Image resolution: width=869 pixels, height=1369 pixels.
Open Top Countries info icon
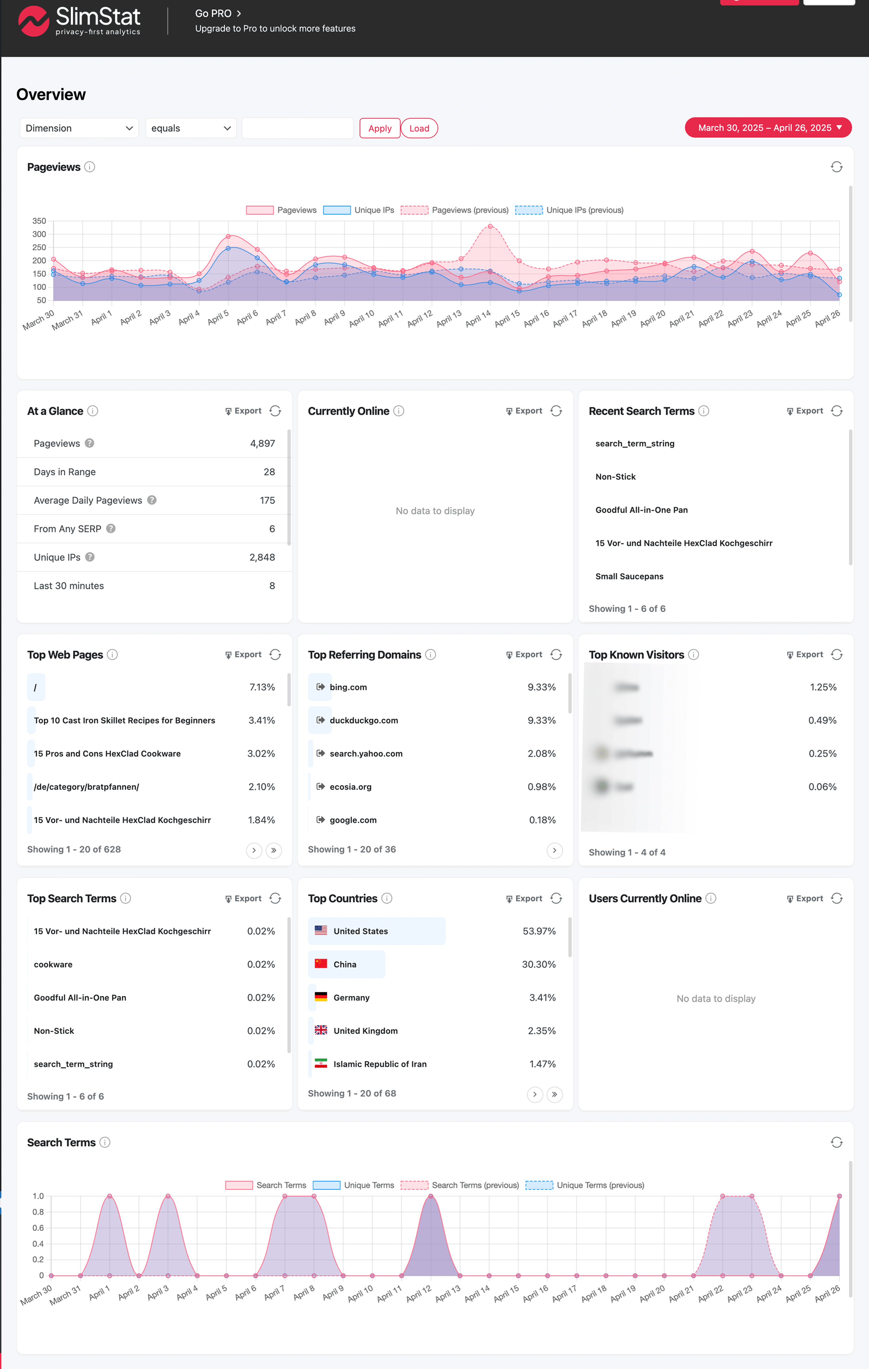pyautogui.click(x=387, y=898)
